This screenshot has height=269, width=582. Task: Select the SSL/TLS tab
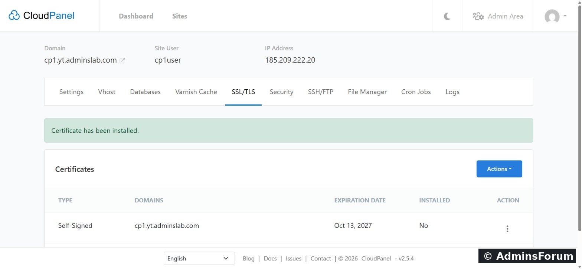[x=243, y=92]
